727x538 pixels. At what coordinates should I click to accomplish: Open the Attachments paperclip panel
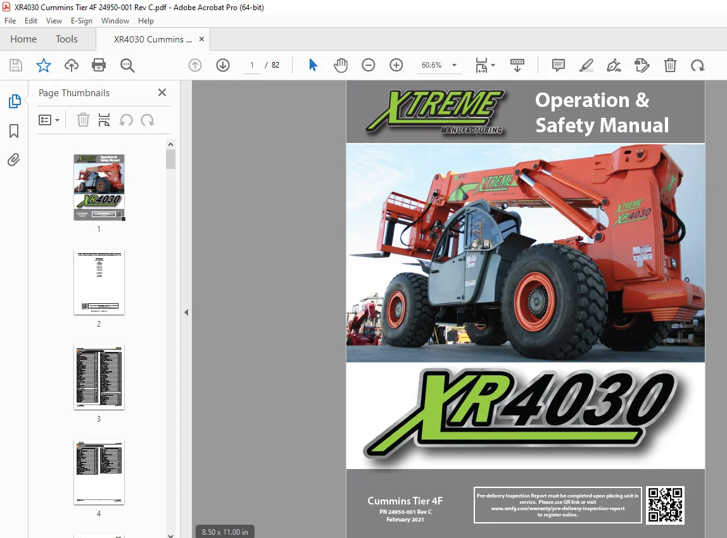pyautogui.click(x=14, y=160)
